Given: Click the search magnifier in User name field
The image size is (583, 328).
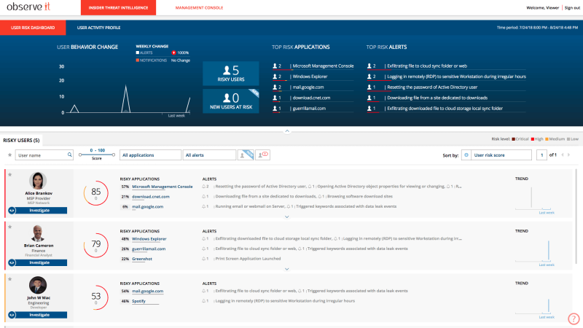Looking at the screenshot, I should 70,155.
